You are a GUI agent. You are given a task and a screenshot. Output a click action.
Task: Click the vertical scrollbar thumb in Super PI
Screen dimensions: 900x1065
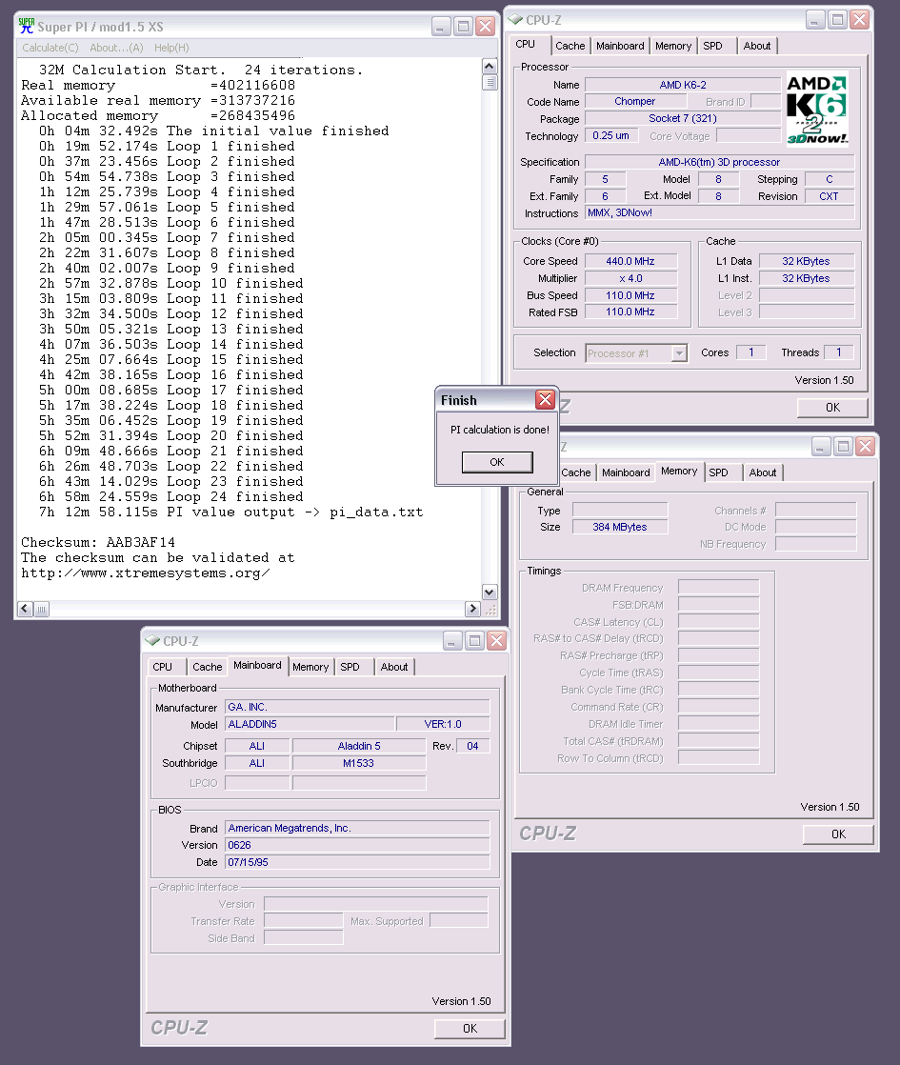[x=490, y=82]
